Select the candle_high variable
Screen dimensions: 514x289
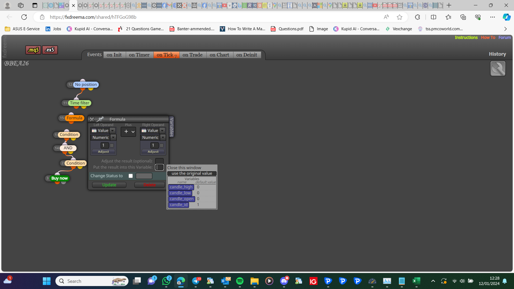[181, 187]
